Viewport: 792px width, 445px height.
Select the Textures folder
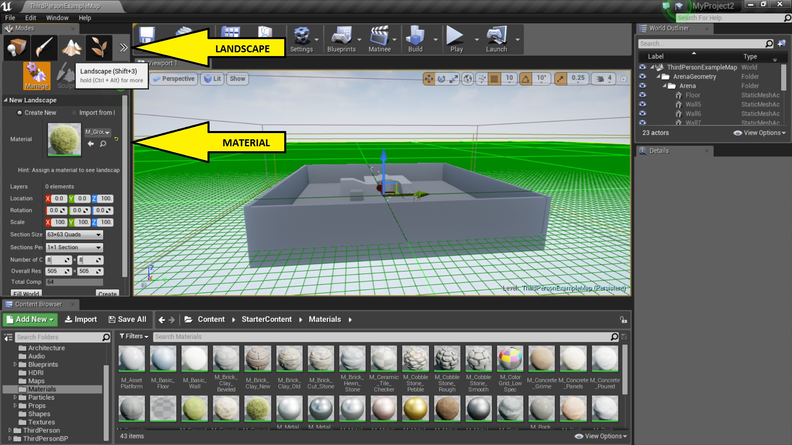click(x=41, y=422)
